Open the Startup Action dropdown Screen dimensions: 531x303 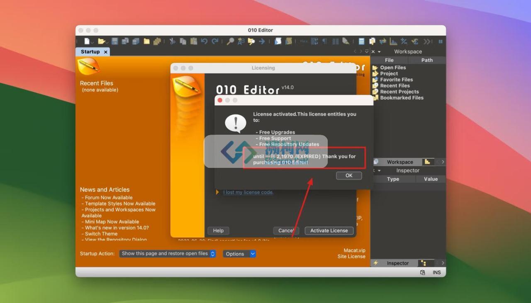click(x=168, y=254)
